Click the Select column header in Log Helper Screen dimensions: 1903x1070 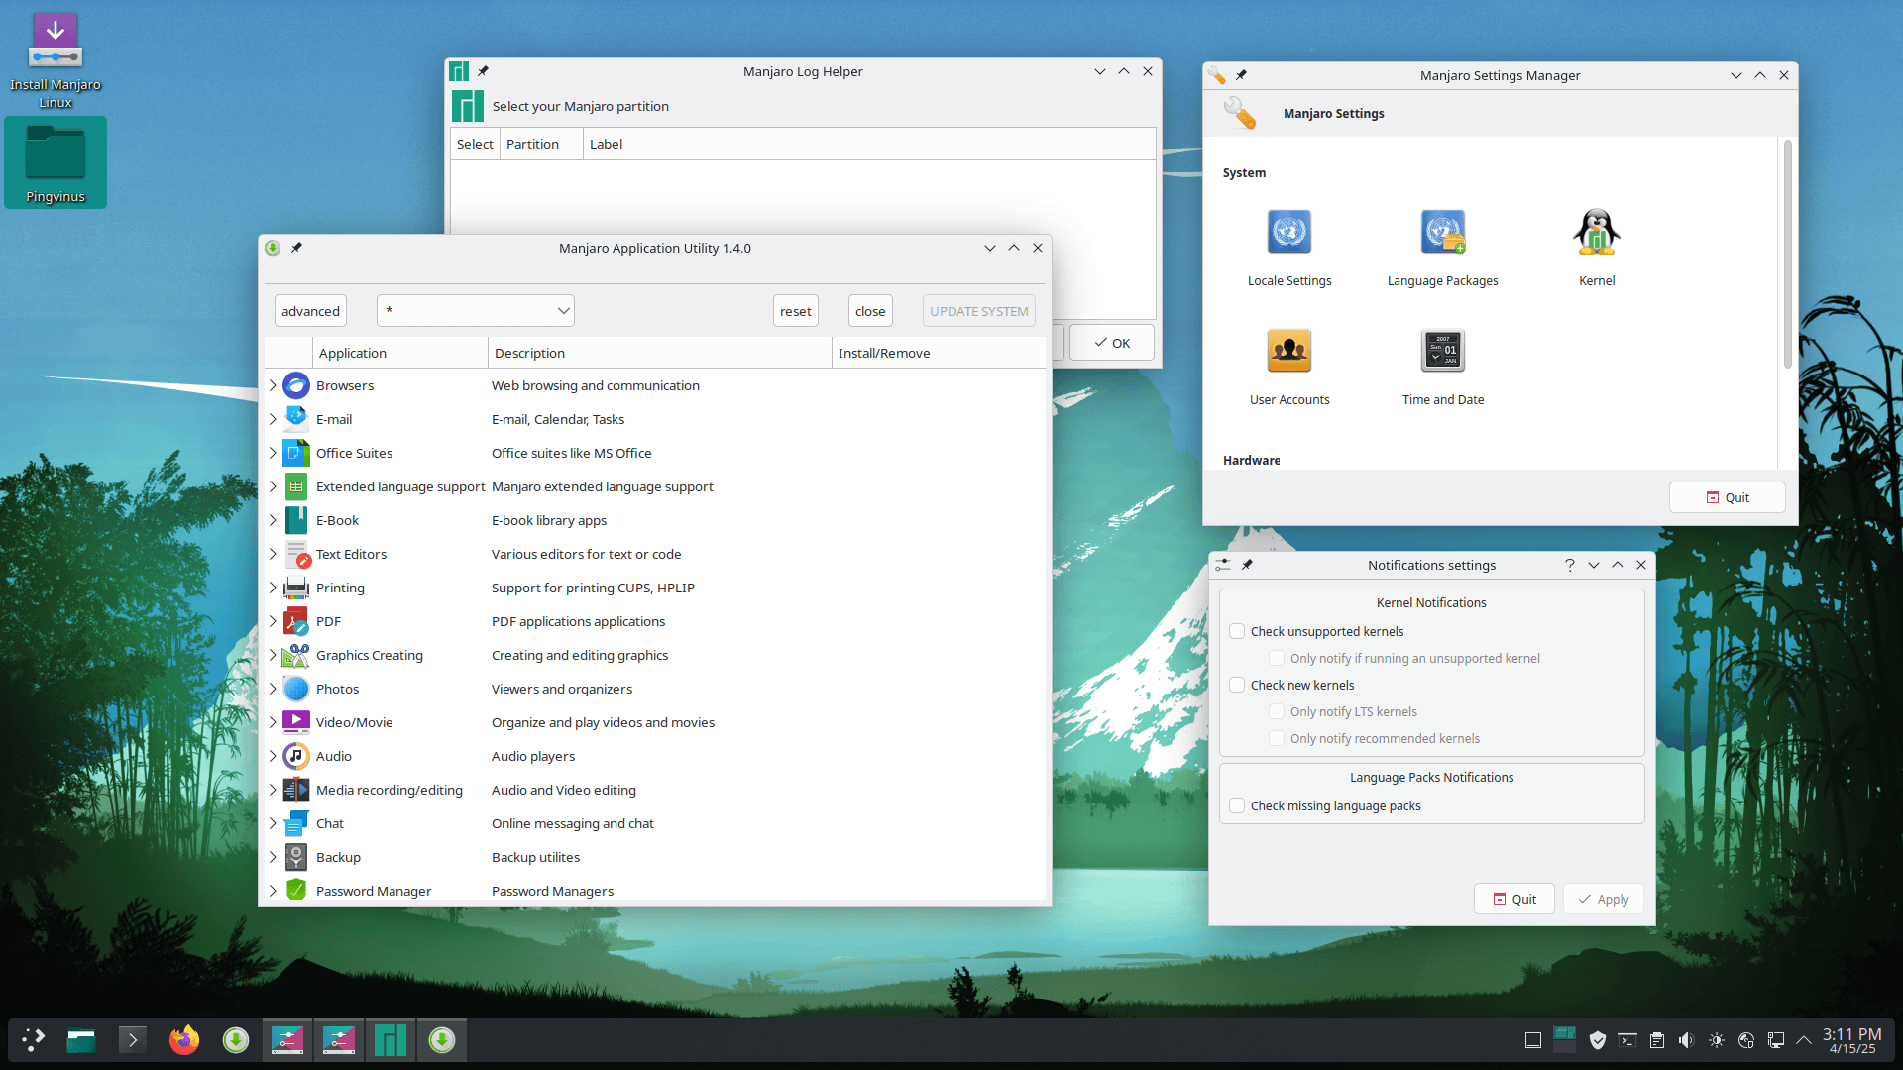(x=475, y=144)
